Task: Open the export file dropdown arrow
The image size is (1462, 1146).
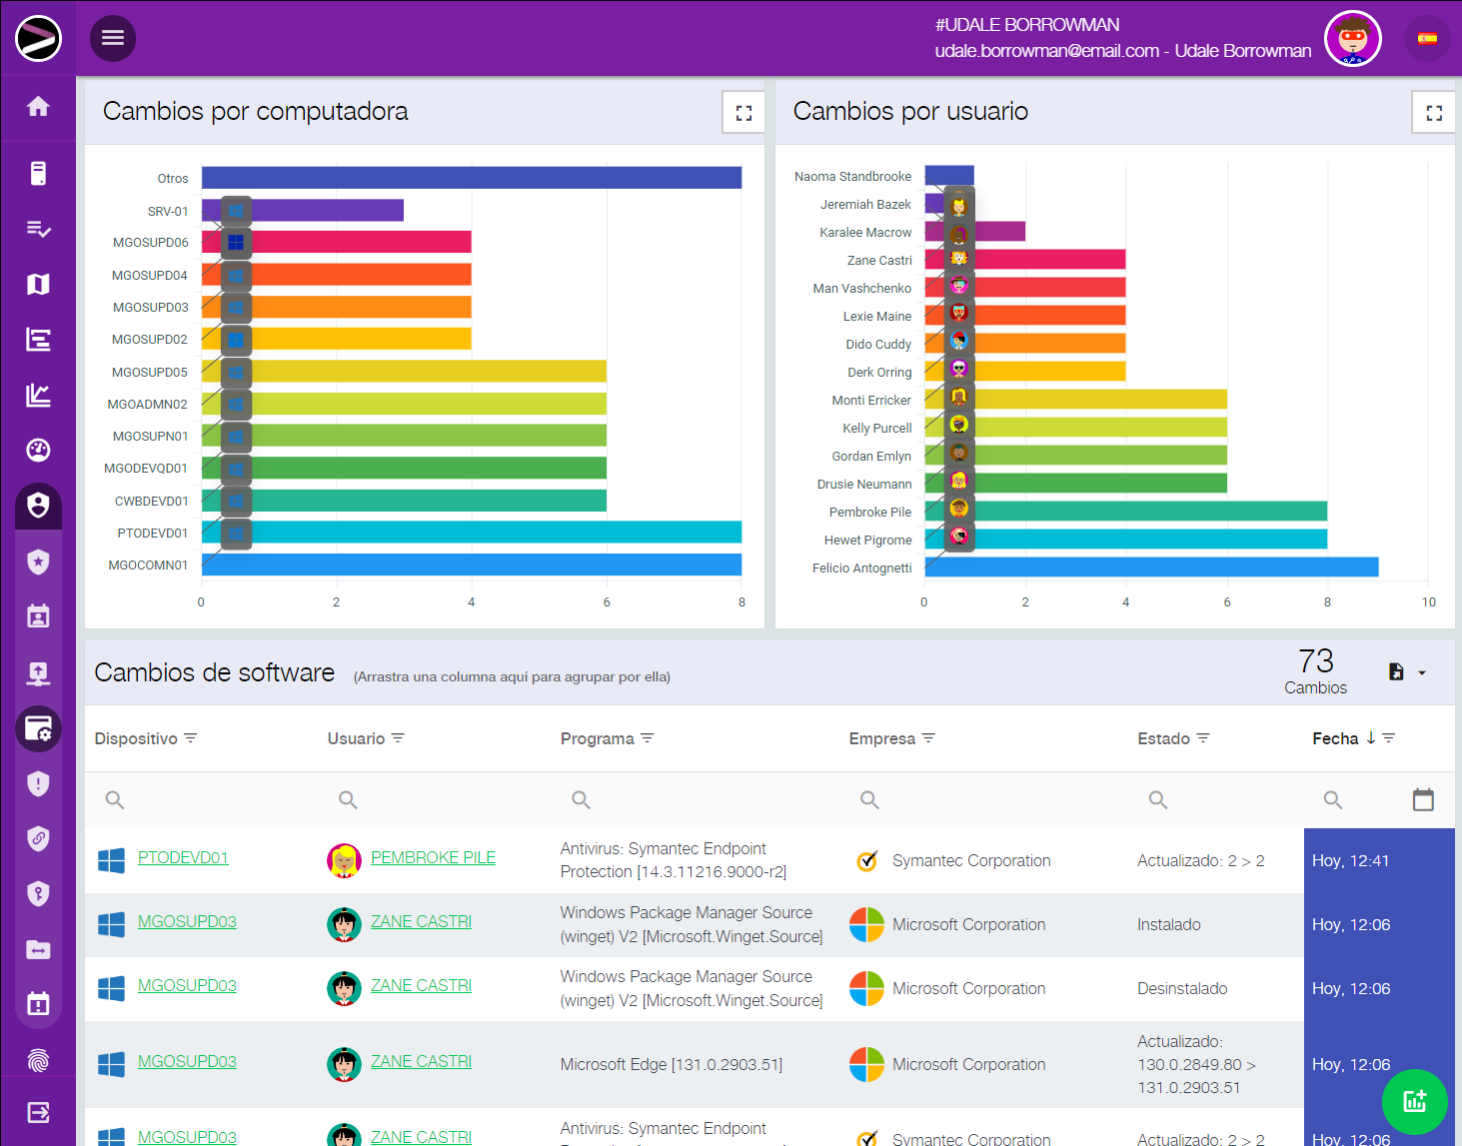Action: [1422, 673]
